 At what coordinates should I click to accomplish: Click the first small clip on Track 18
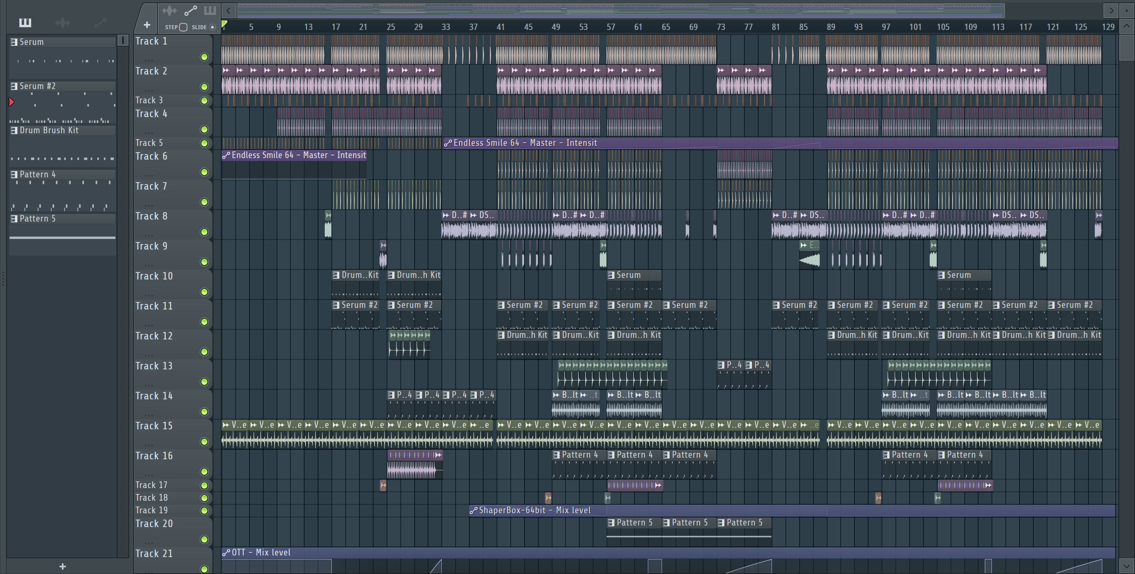(x=548, y=498)
